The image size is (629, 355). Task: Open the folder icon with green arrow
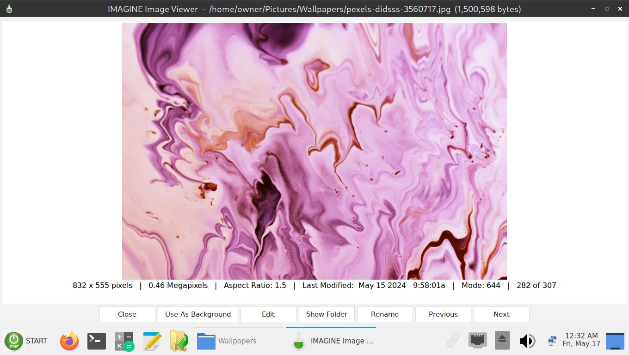[179, 341]
